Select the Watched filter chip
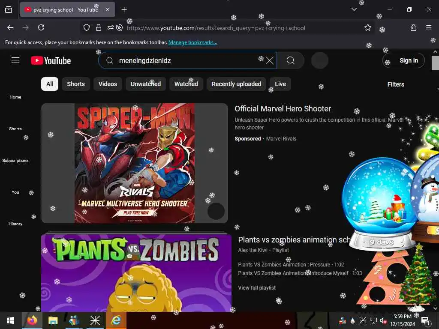Screen dimensions: 439x329 186,84
